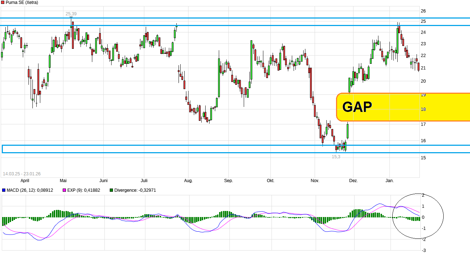Viewport: 470px width, 268px height.
Task: Click the red Puma SE legend square
Action: coord(2,2)
